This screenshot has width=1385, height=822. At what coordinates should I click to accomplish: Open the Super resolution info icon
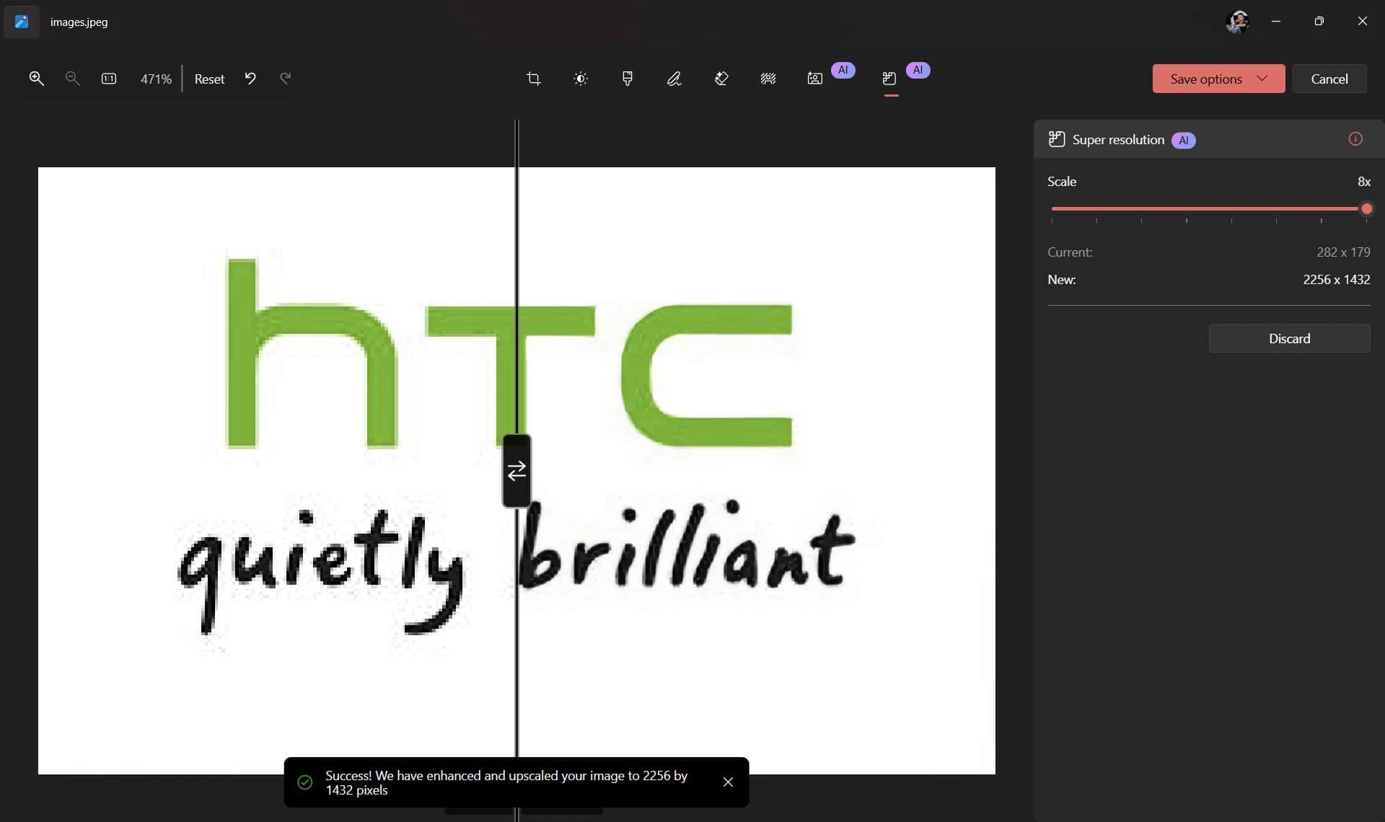click(1355, 138)
